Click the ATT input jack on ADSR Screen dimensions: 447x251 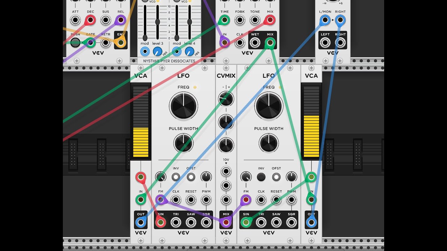coord(75,21)
